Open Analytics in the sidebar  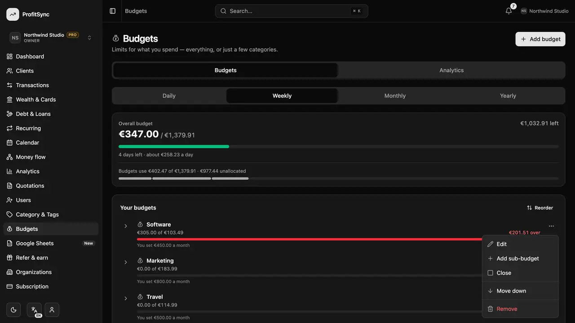[x=51, y=171]
